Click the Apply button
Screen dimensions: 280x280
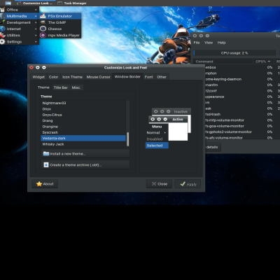pos(188,184)
